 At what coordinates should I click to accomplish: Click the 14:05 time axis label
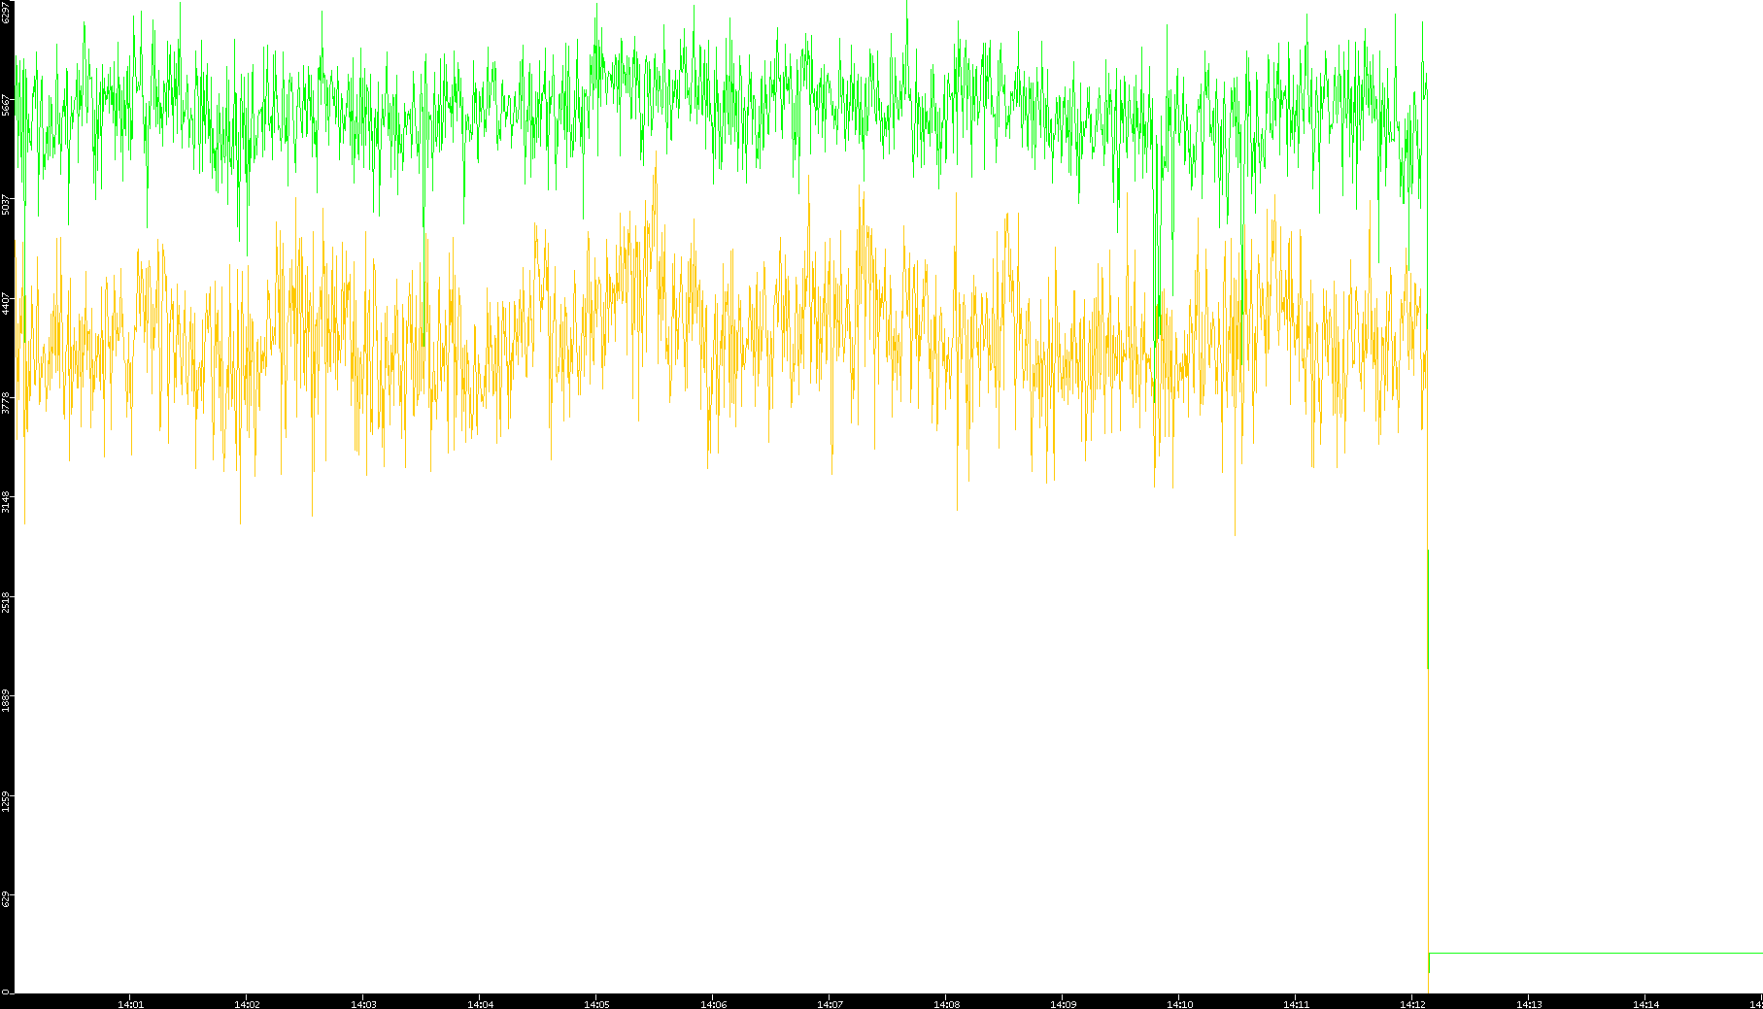click(x=596, y=1003)
